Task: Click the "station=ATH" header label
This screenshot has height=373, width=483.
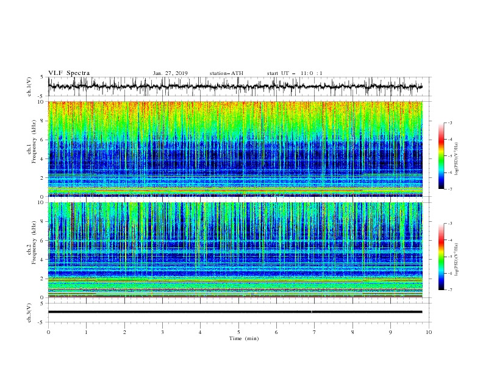Action: (226, 73)
